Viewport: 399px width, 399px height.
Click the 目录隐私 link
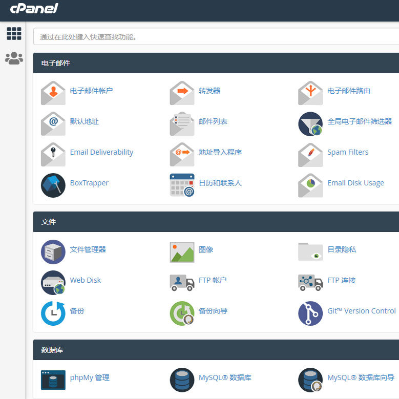tap(342, 249)
